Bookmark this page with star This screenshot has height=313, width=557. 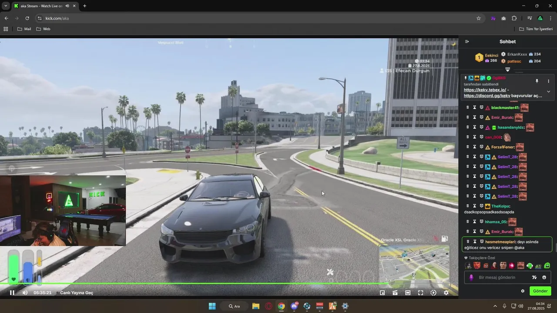[479, 18]
